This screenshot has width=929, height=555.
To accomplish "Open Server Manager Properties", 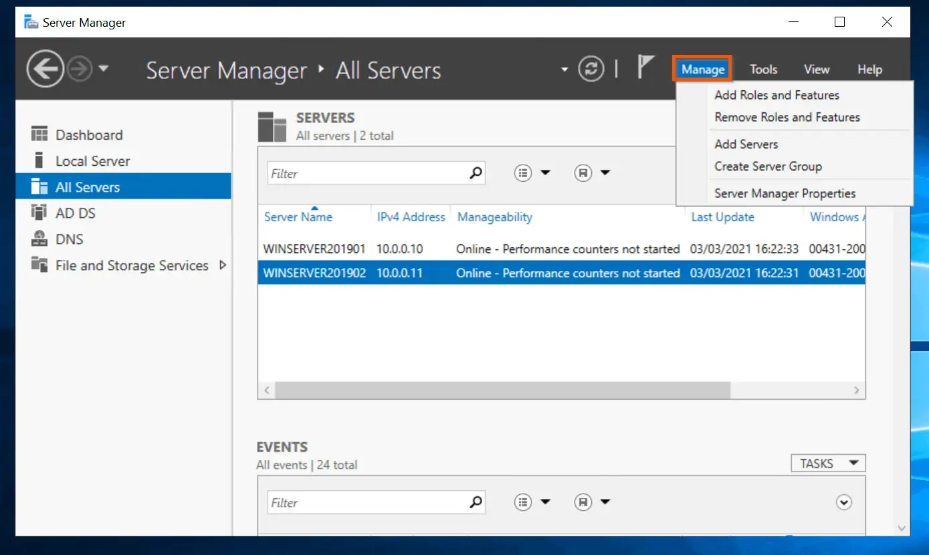I will 785,193.
